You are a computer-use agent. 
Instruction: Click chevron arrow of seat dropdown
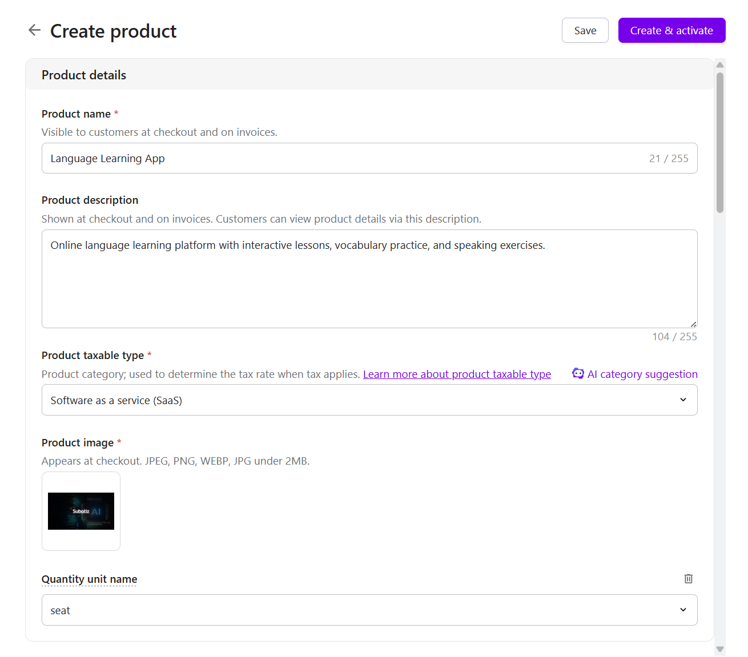pyautogui.click(x=683, y=610)
